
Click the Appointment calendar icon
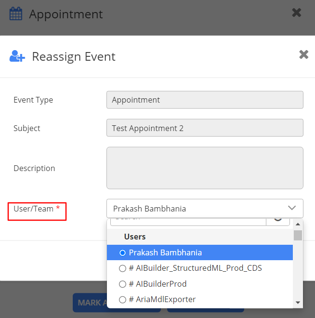coord(16,14)
